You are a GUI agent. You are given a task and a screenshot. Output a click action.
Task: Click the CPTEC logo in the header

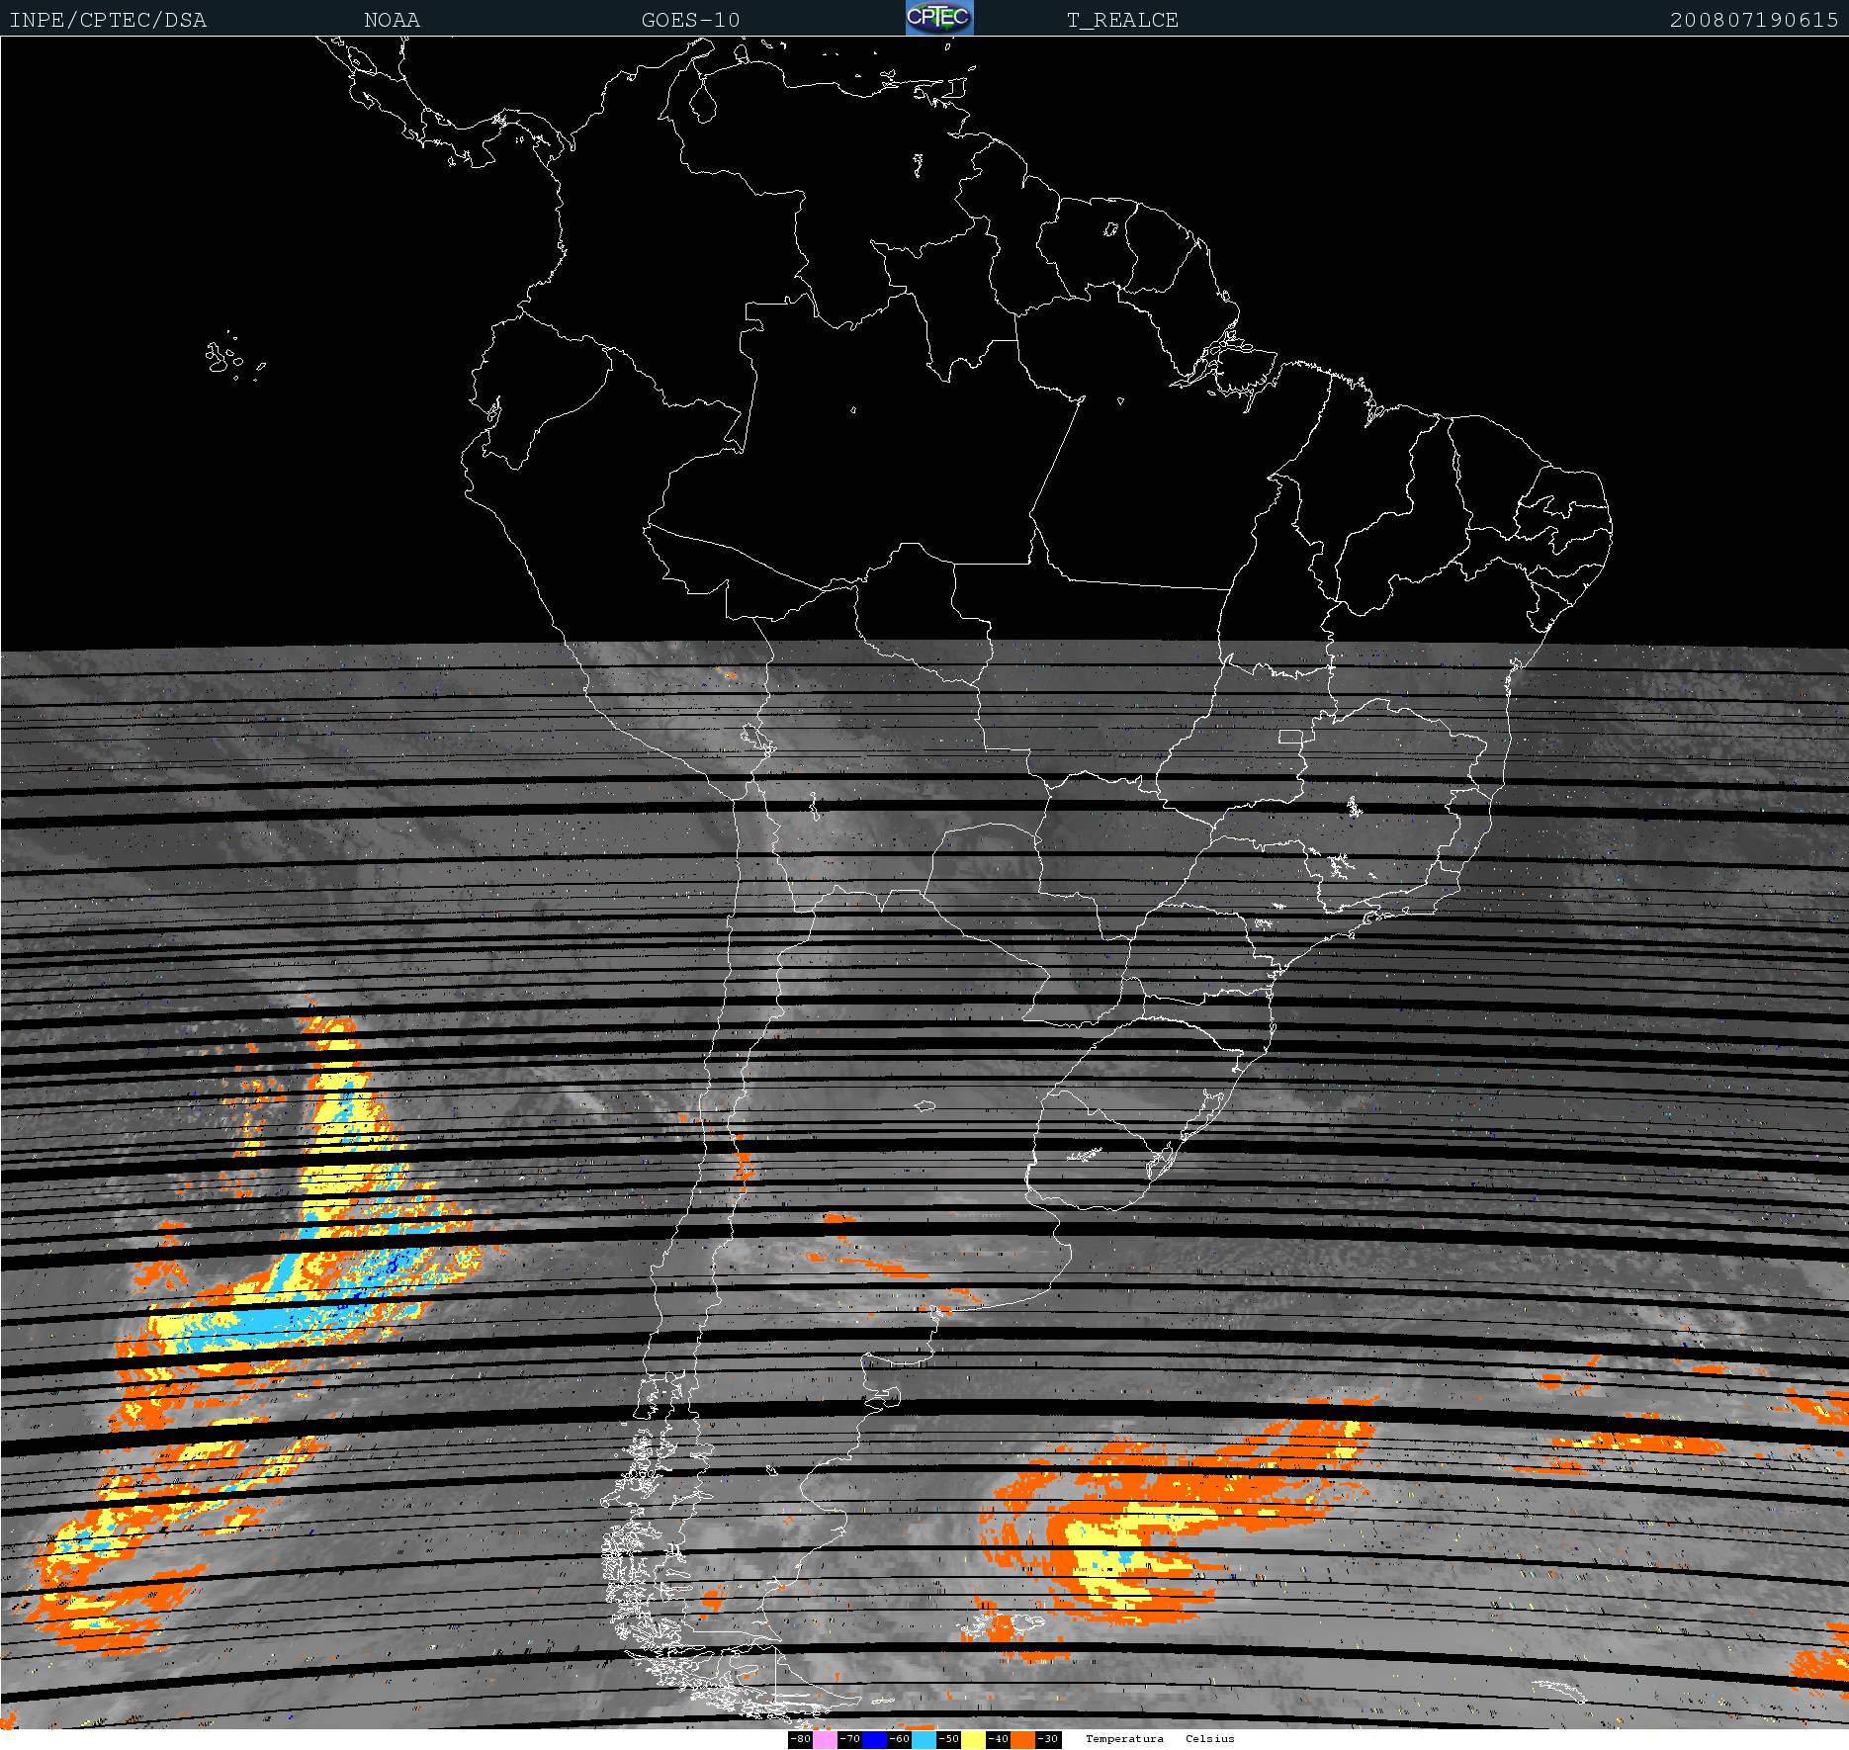click(939, 19)
